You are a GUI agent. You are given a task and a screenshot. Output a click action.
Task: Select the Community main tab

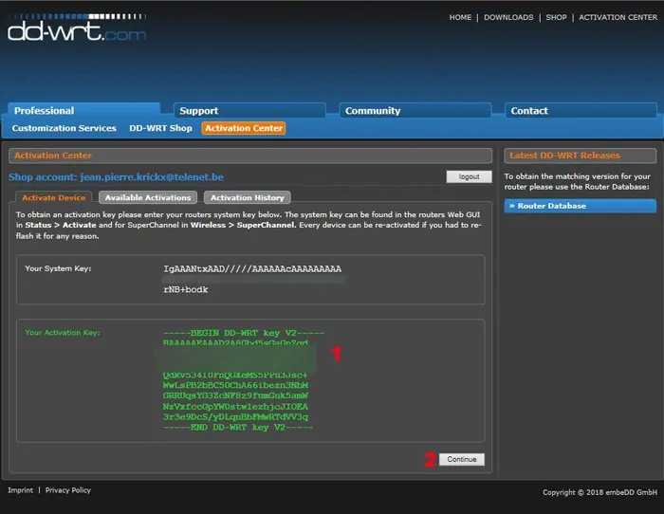tap(415, 111)
